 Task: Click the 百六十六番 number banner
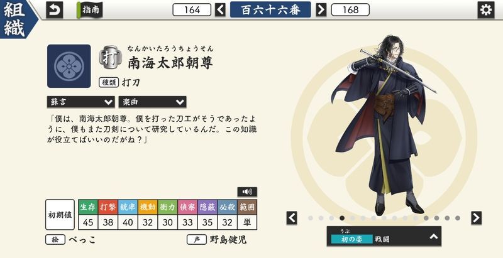(270, 9)
